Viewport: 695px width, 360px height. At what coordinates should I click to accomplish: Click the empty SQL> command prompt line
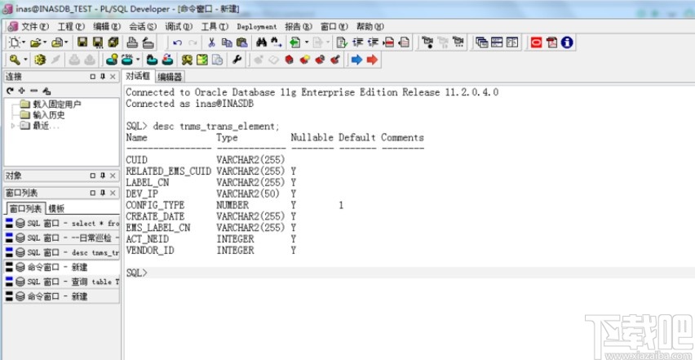pos(409,273)
